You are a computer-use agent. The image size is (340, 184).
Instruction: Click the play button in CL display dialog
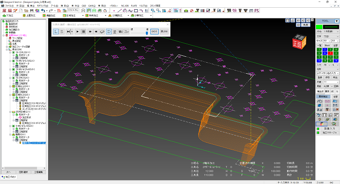point(77,32)
